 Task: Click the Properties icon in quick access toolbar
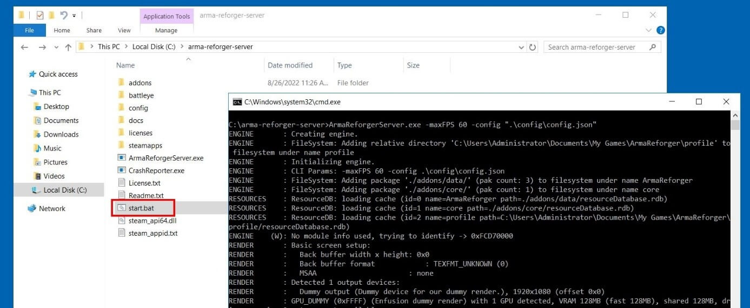pos(39,15)
